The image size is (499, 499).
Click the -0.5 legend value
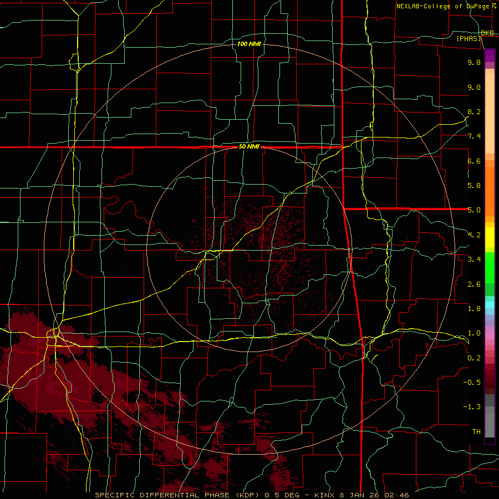pyautogui.click(x=472, y=383)
